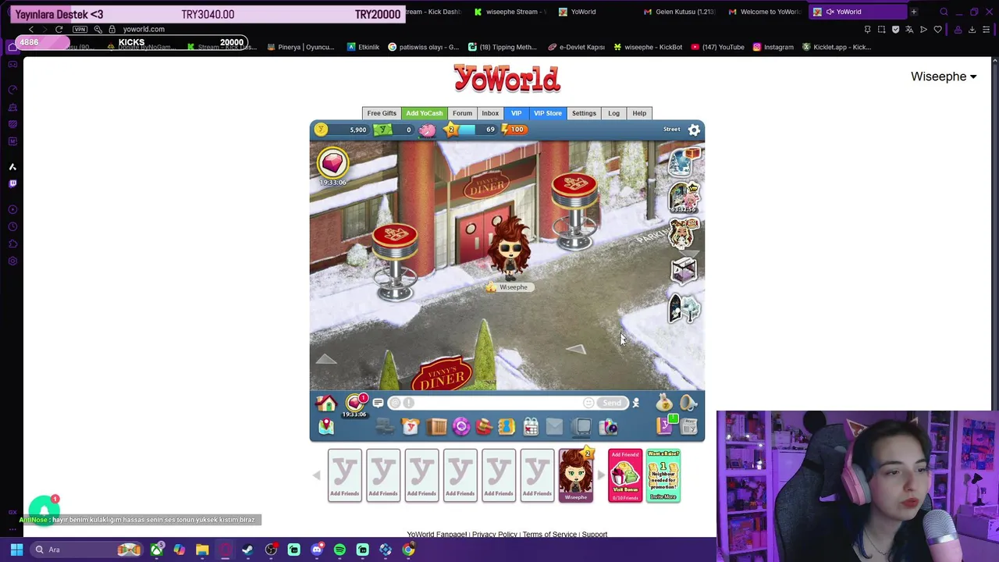The width and height of the screenshot is (999, 562).
Task: Open the clothing t-shirt icon
Action: coord(411,427)
